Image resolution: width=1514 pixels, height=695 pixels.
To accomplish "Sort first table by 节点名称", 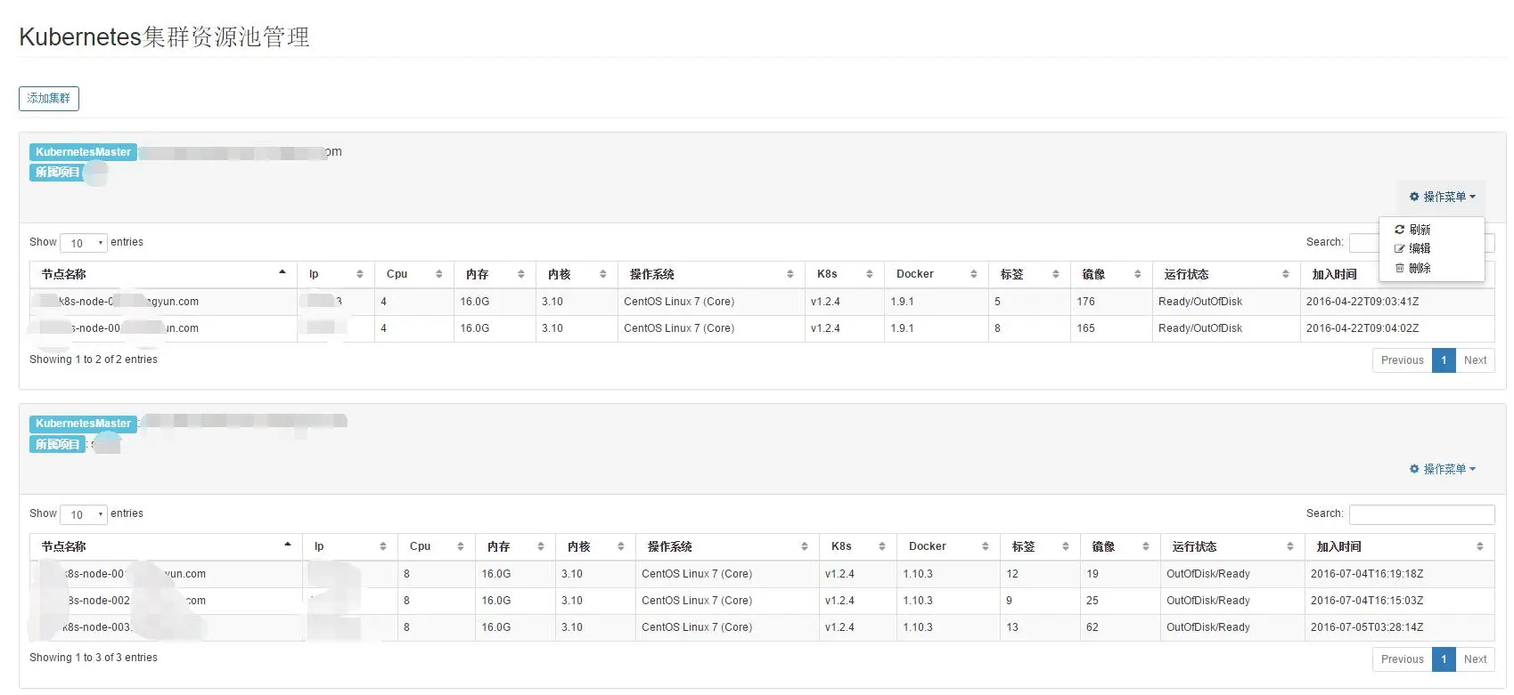I will click(x=163, y=274).
